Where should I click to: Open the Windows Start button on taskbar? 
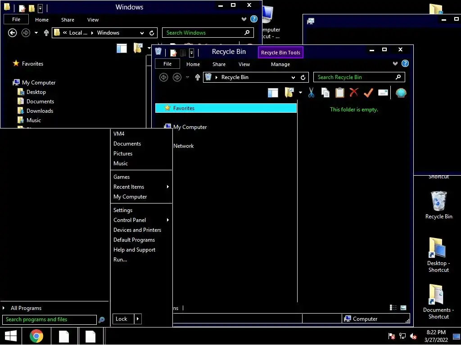(11, 336)
